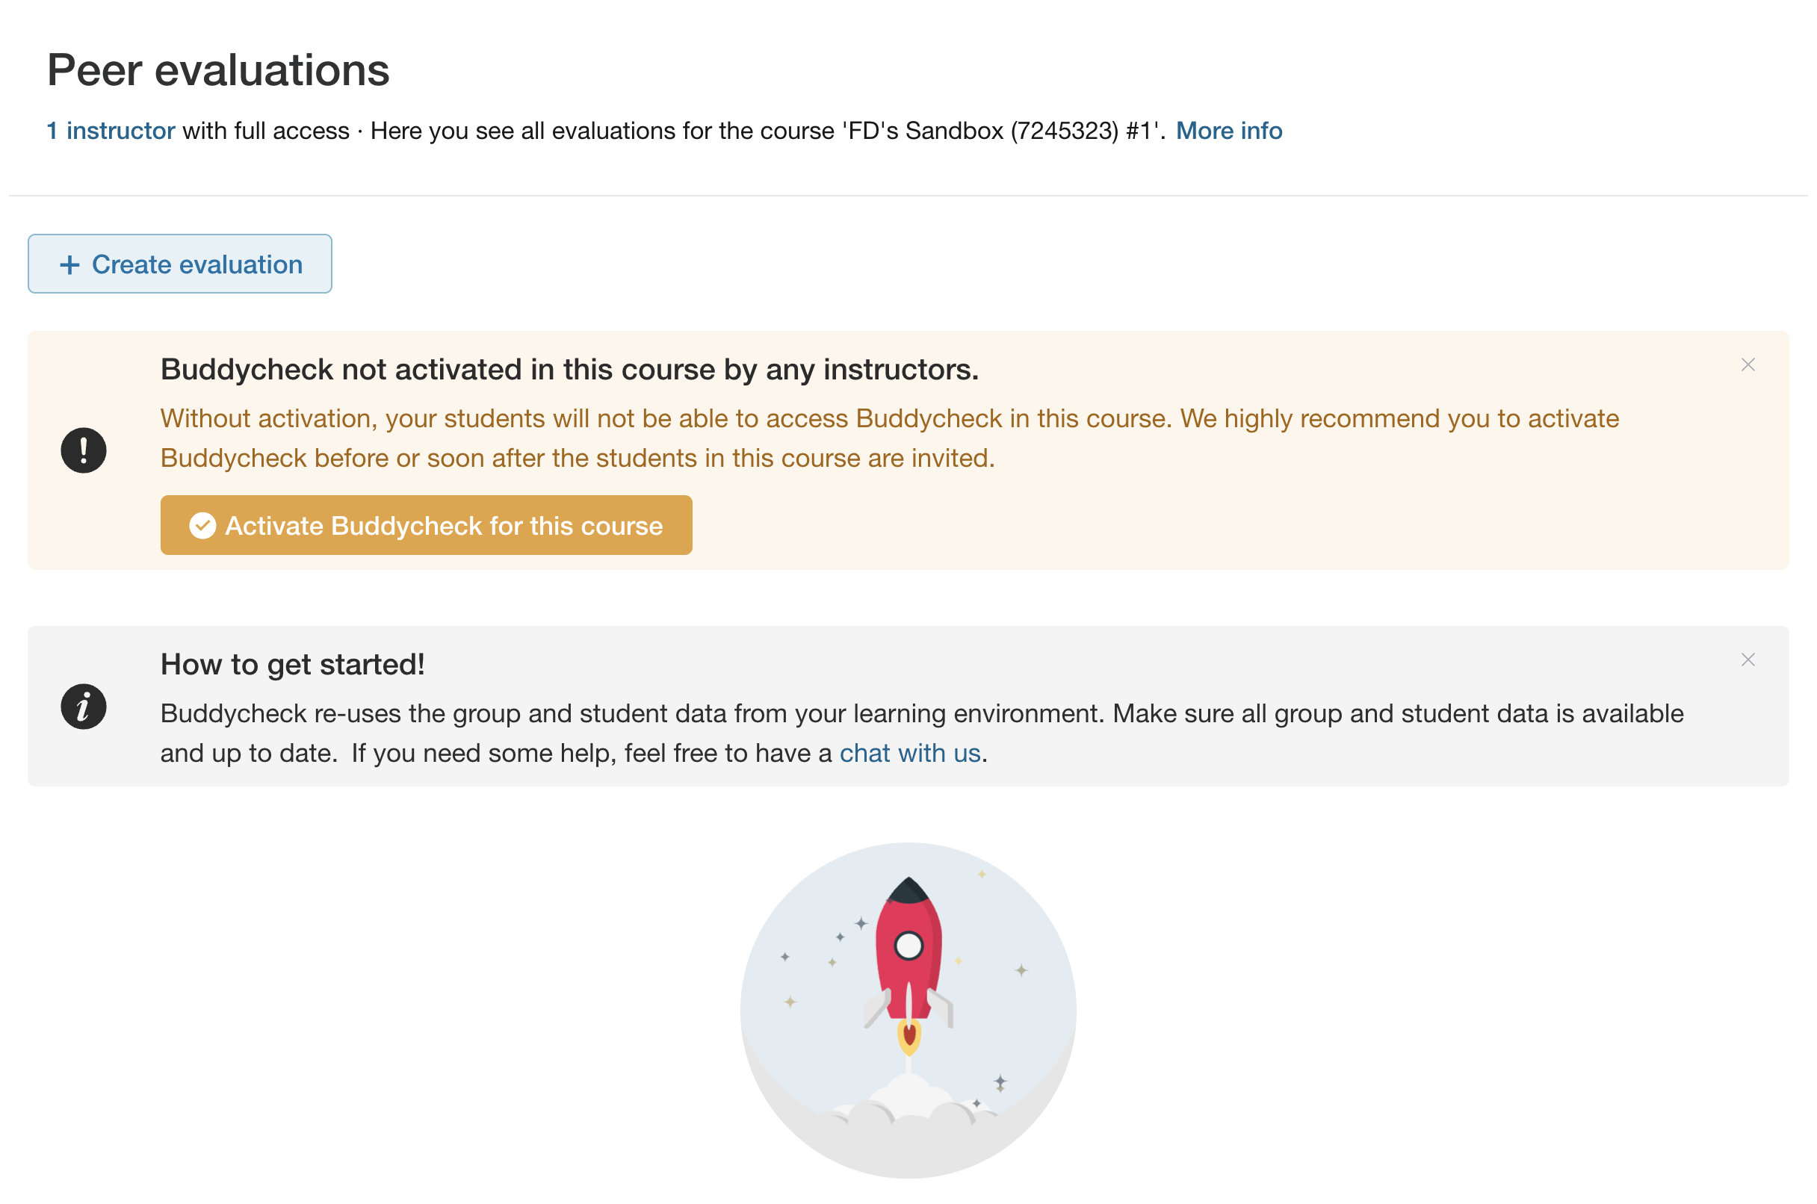The image size is (1817, 1204).
Task: Open the More info link
Action: (1229, 131)
